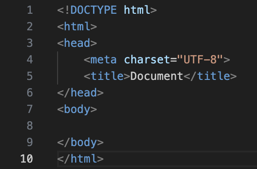Click the charset attribute on line 4
The height and width of the screenshot is (169, 257).
(x=147, y=60)
